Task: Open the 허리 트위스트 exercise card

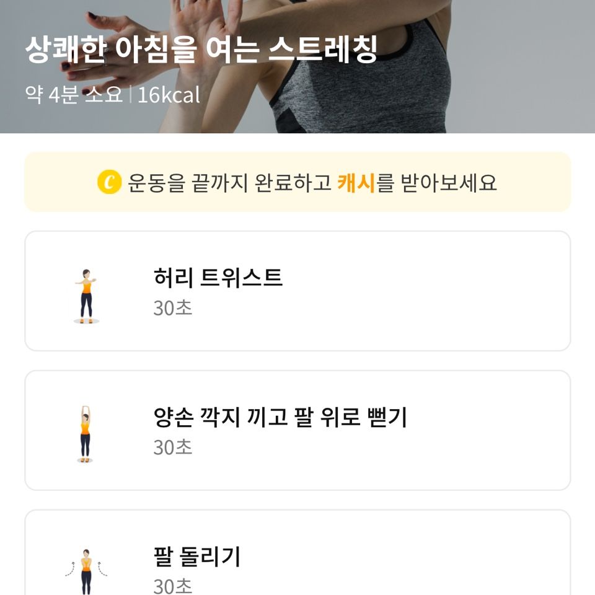Action: coord(297,291)
